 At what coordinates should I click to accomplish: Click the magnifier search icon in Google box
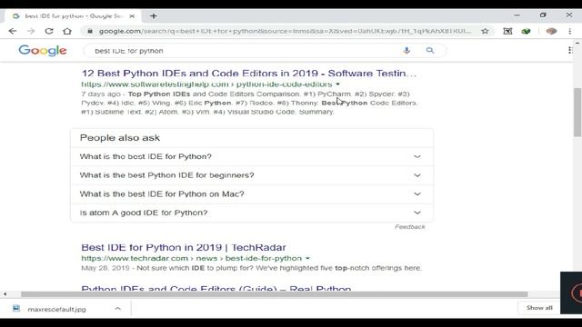pos(430,50)
